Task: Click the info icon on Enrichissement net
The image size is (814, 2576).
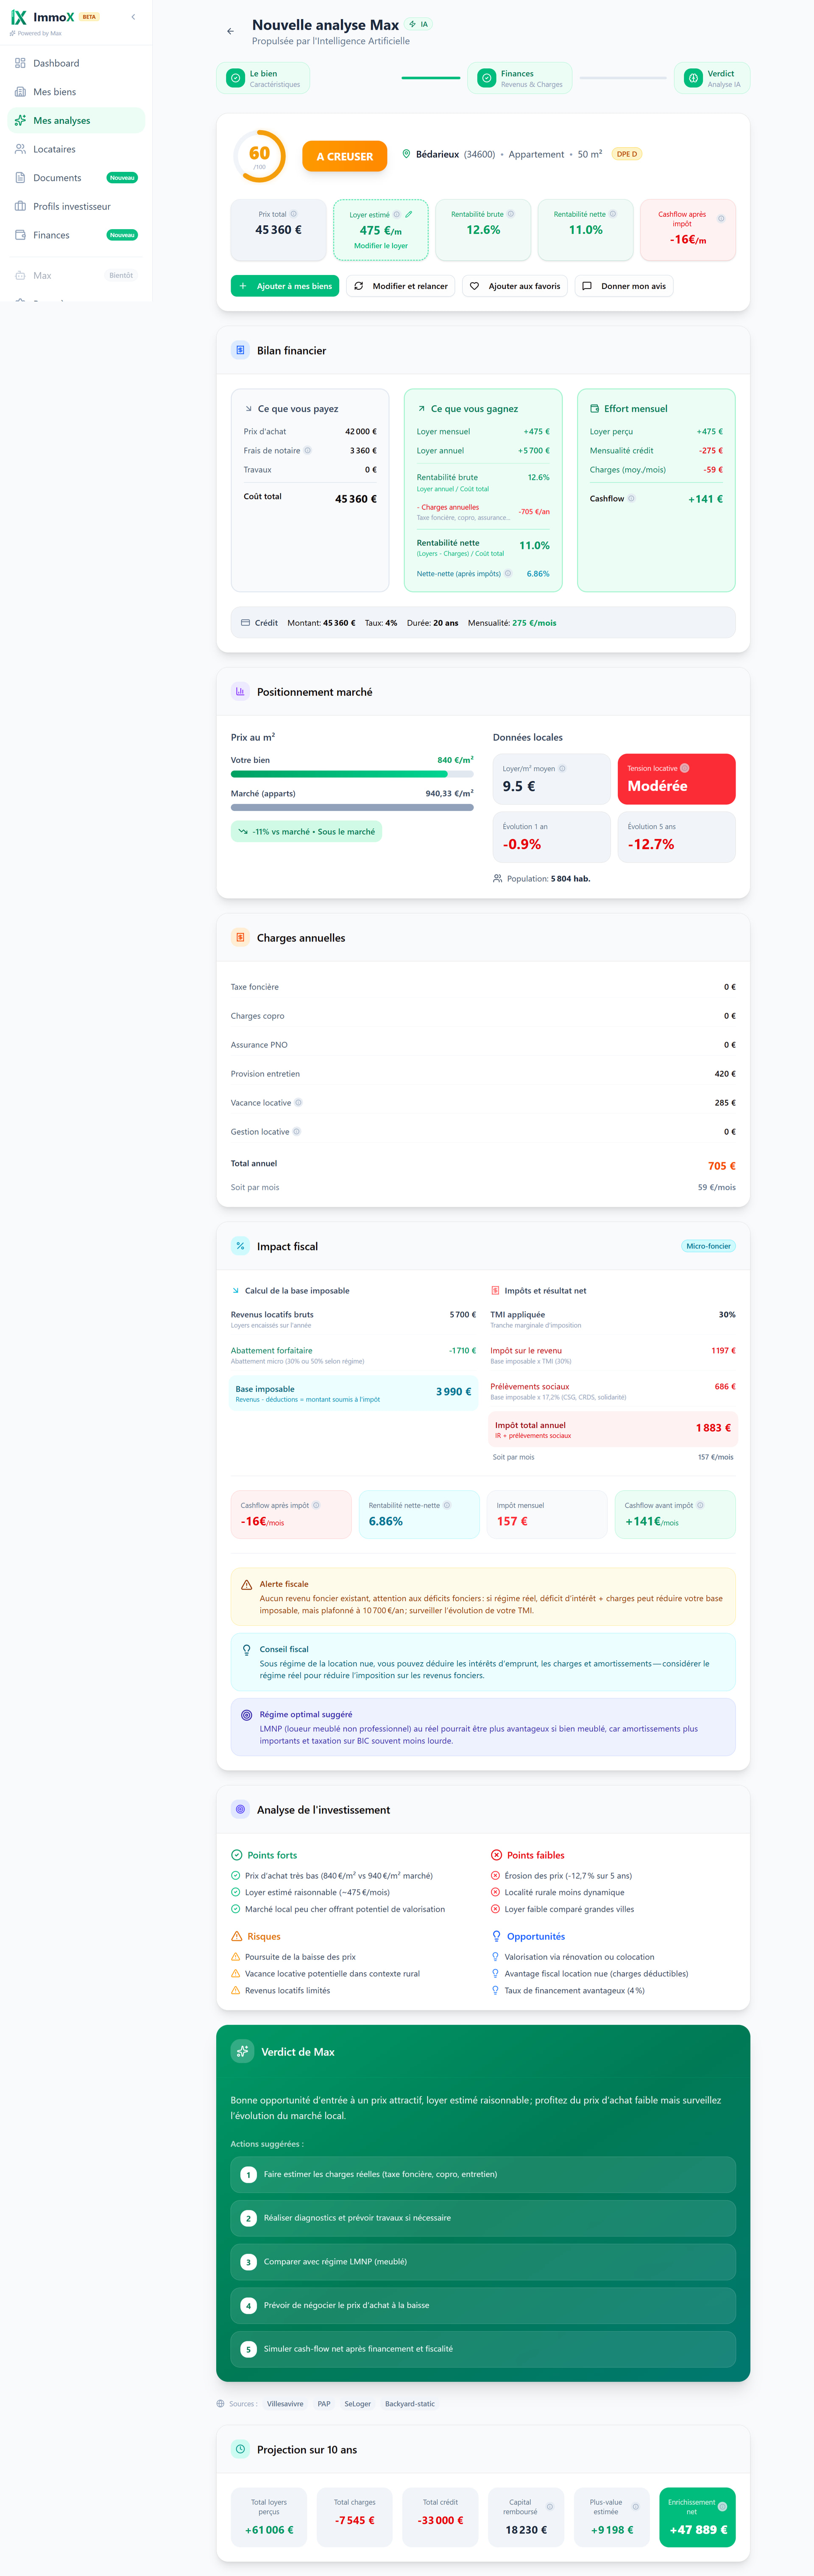Action: pyautogui.click(x=722, y=2506)
